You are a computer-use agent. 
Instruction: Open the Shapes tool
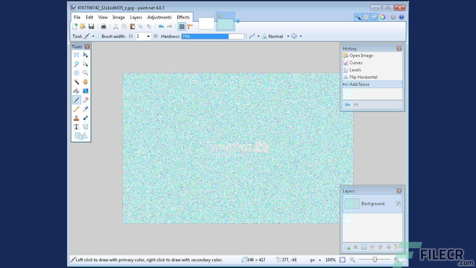click(x=80, y=135)
